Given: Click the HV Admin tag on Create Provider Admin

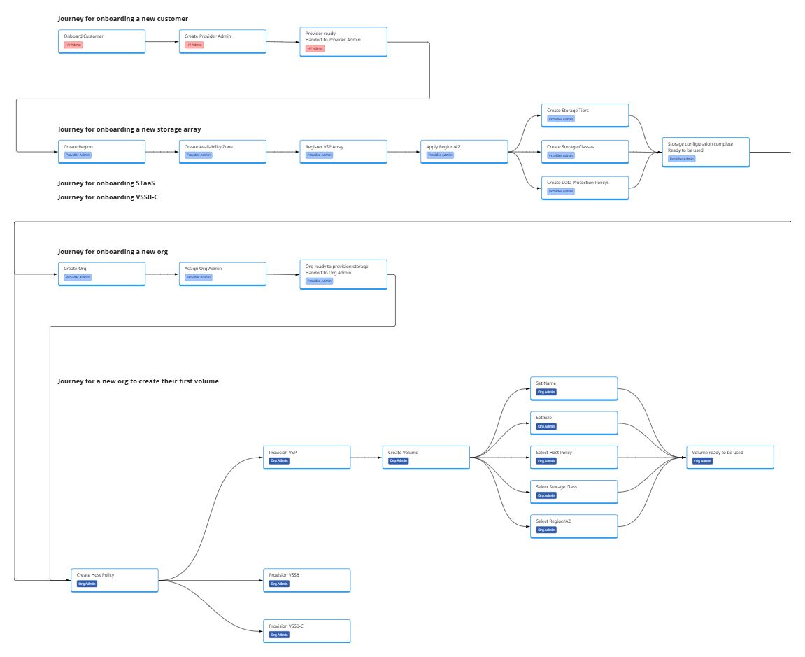Looking at the screenshot, I should pos(194,45).
